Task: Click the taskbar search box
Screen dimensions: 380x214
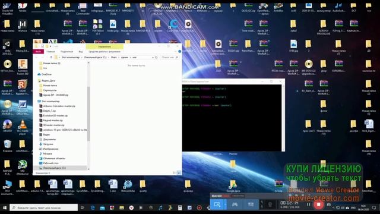Action: pos(43,207)
